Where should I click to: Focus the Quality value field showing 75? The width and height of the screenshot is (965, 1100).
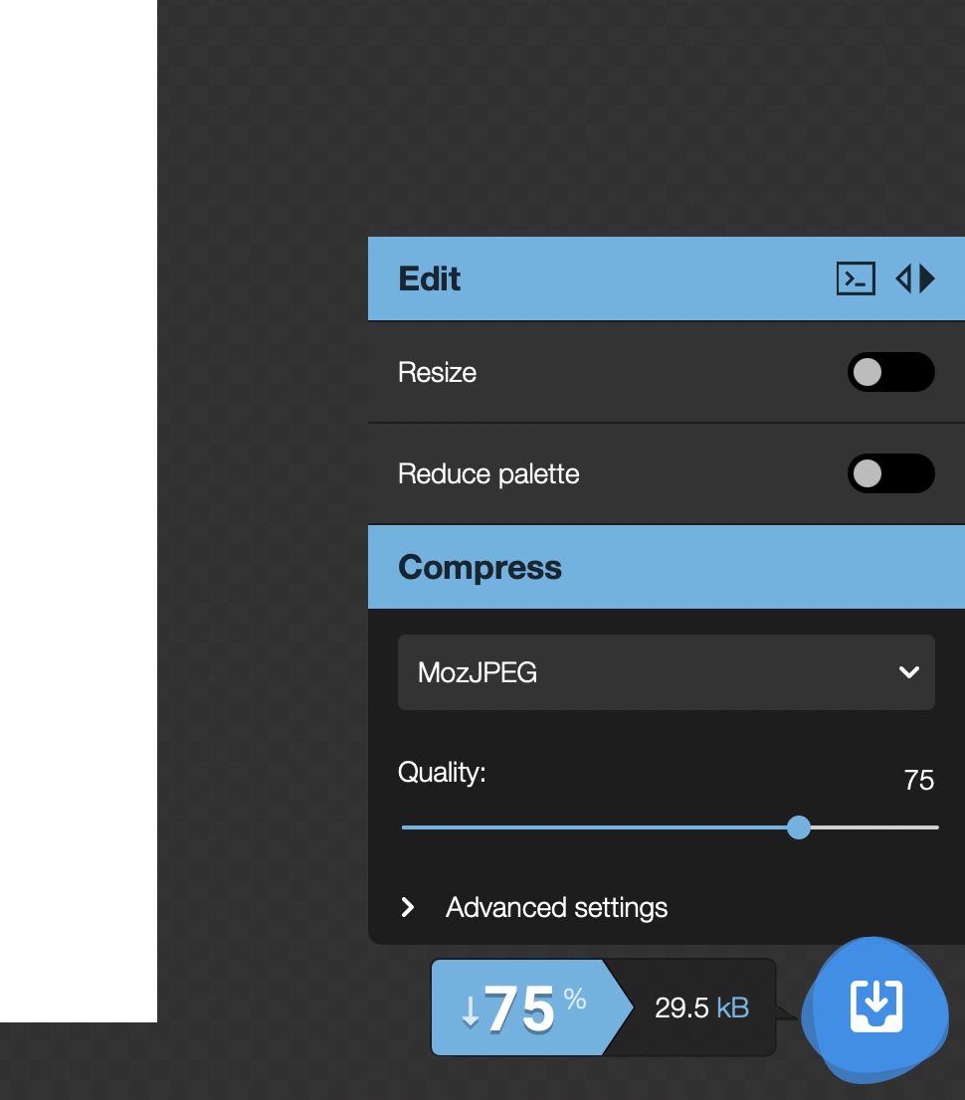pyautogui.click(x=918, y=781)
